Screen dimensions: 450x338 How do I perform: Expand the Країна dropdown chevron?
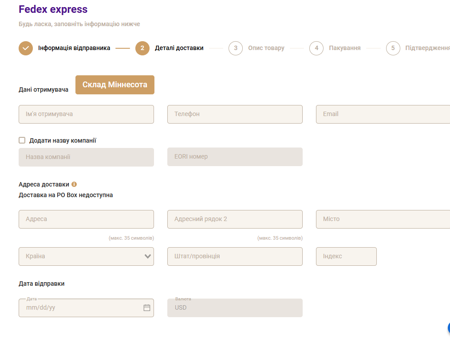pyautogui.click(x=147, y=256)
